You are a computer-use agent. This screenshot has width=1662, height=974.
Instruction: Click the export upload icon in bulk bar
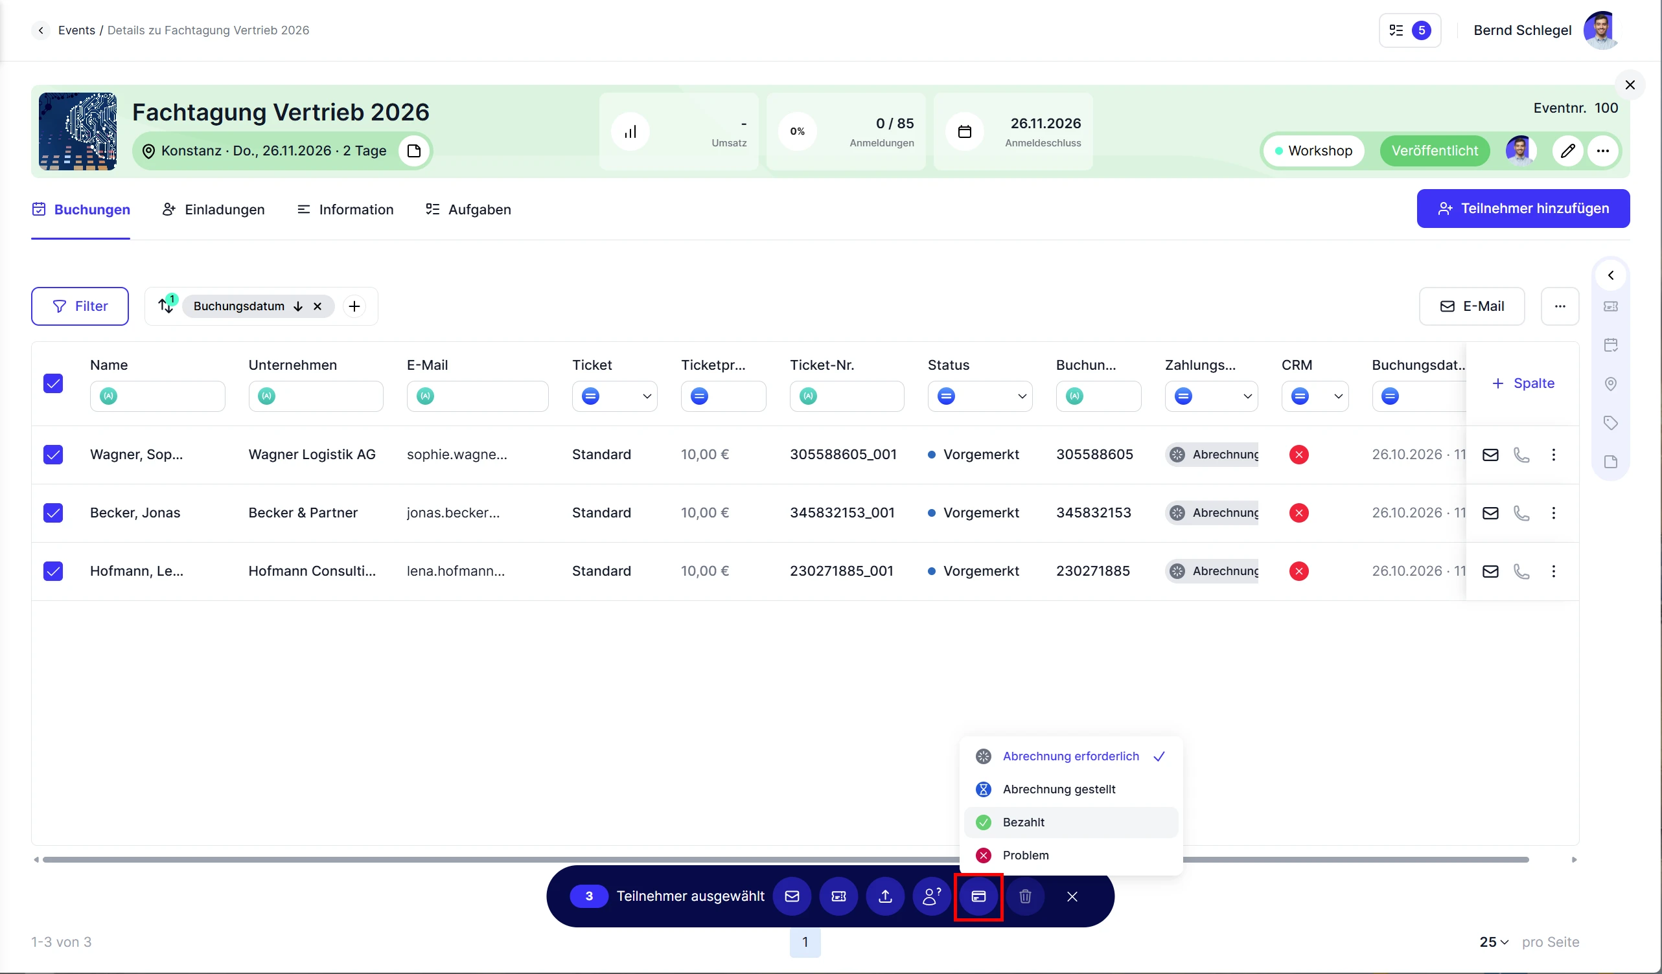(885, 896)
